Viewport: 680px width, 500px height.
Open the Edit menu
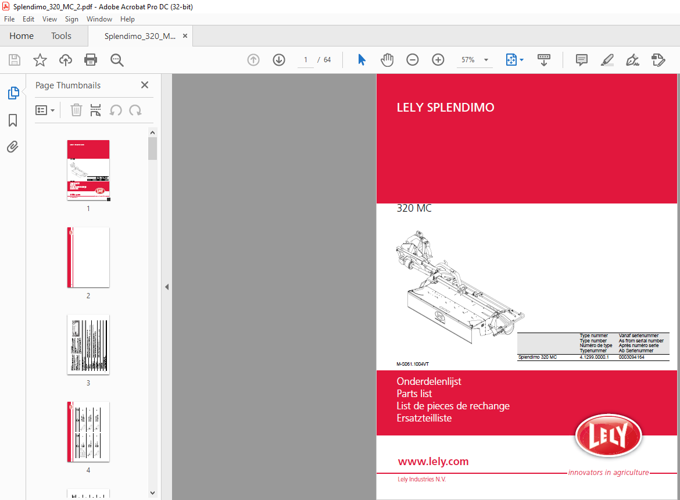28,19
